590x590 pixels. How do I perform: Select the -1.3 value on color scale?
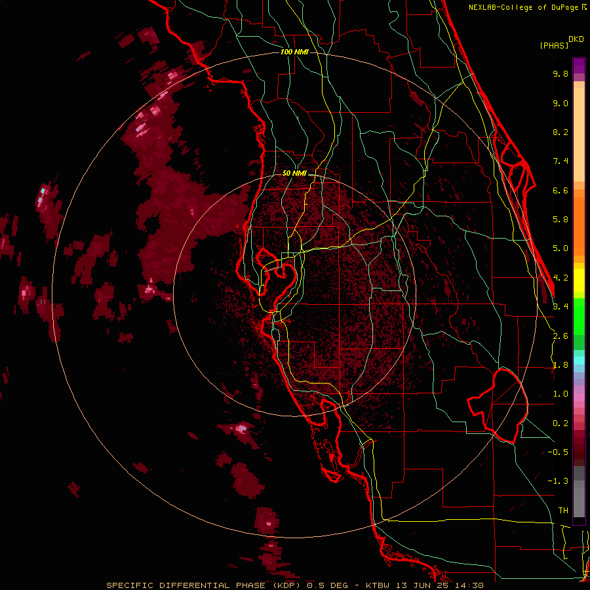click(558, 482)
